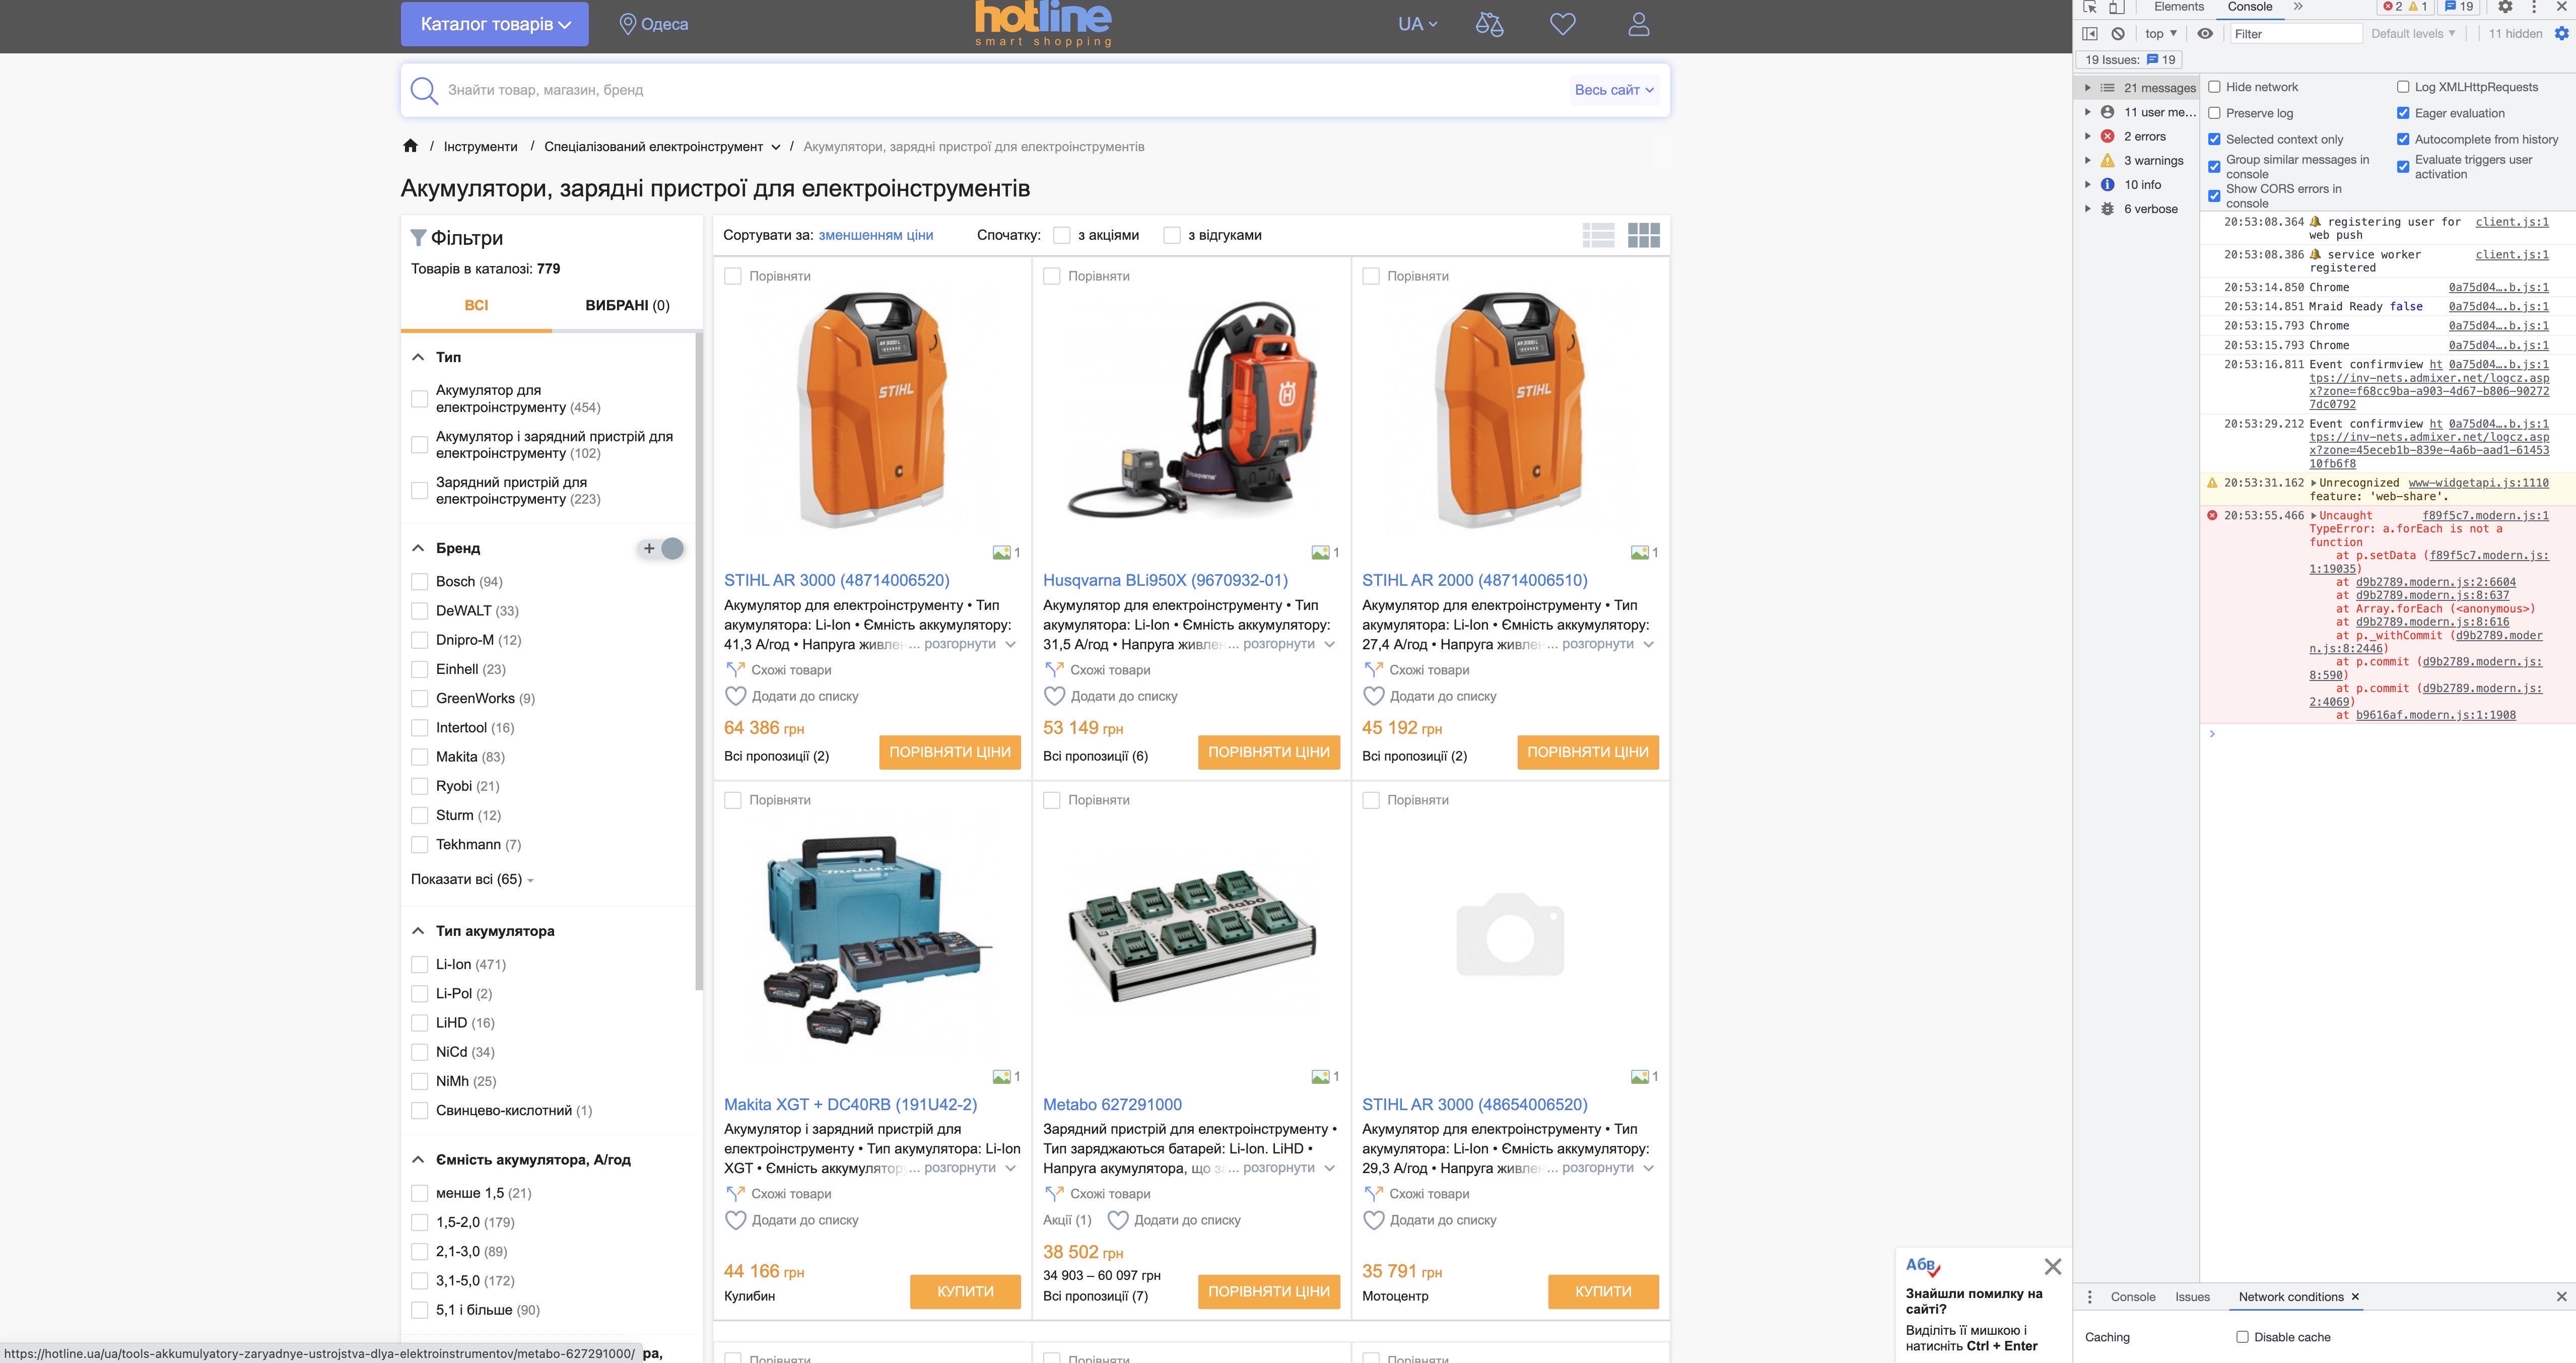Viewport: 2576px width, 1363px height.
Task: Open the Elements DevTools tab
Action: point(2178,7)
